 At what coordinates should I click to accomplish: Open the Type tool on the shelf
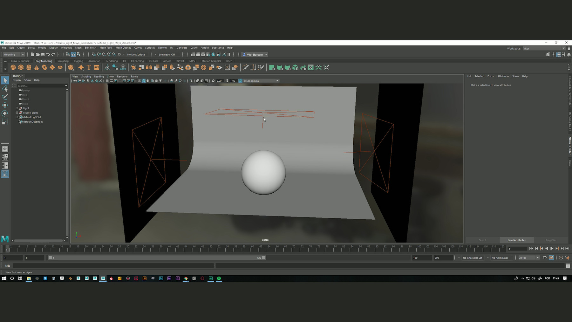tap(88, 67)
